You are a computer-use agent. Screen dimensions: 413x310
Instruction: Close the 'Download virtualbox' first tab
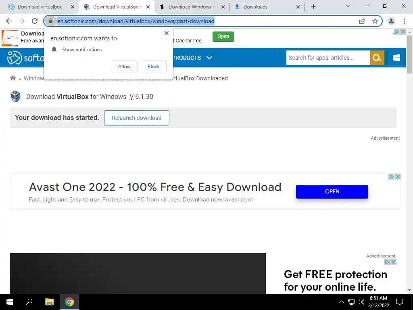(73, 7)
